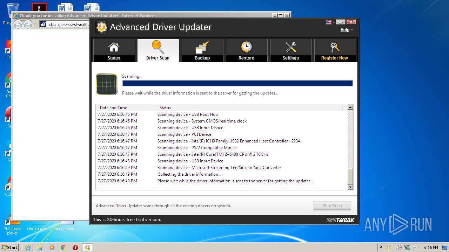Image resolution: width=449 pixels, height=252 pixels.
Task: Select the 'Collecting the driver information ...' row
Action: click(x=222, y=174)
